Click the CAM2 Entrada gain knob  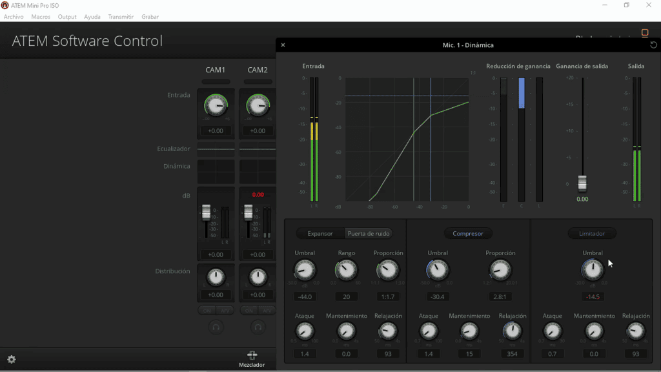click(258, 105)
